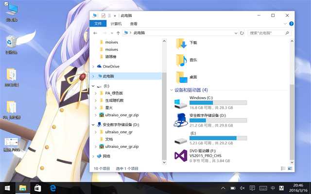Switch to the 查看 ribbon tab

[x=134, y=24]
